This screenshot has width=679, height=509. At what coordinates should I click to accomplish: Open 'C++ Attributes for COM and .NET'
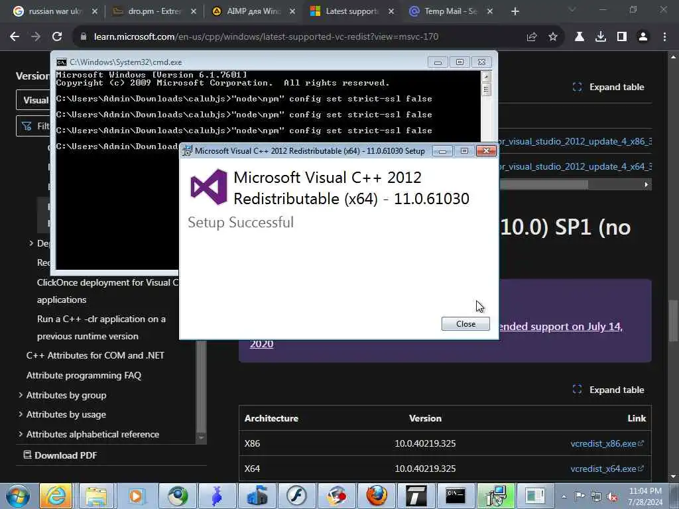tap(95, 355)
